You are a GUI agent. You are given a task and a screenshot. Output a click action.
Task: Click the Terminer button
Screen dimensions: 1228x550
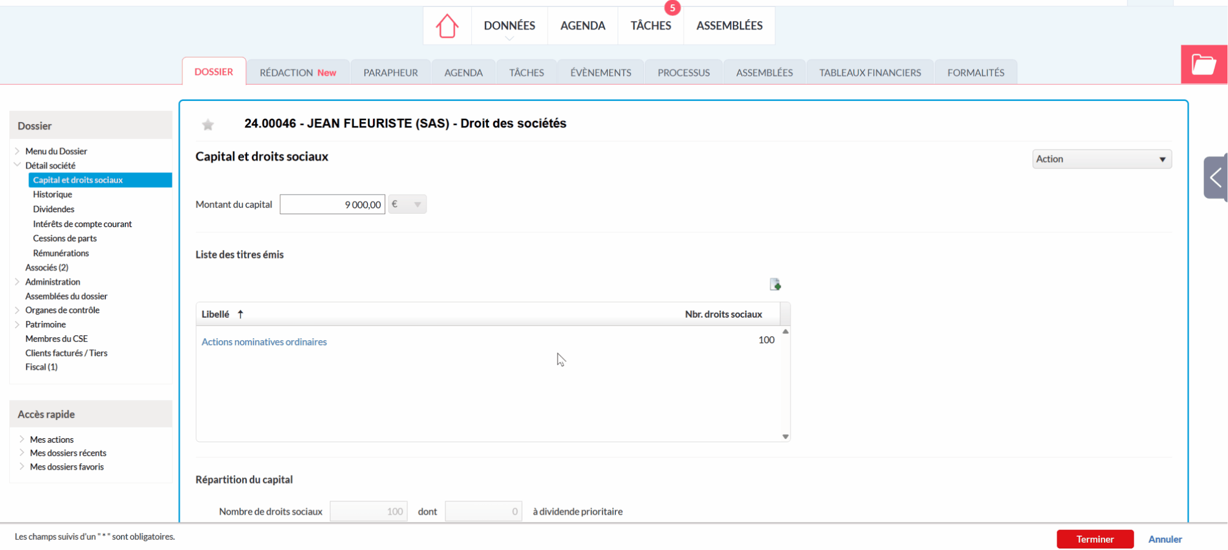(1095, 539)
